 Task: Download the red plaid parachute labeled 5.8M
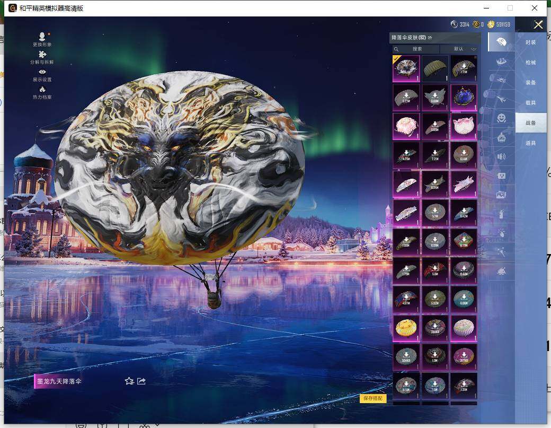coord(435,270)
